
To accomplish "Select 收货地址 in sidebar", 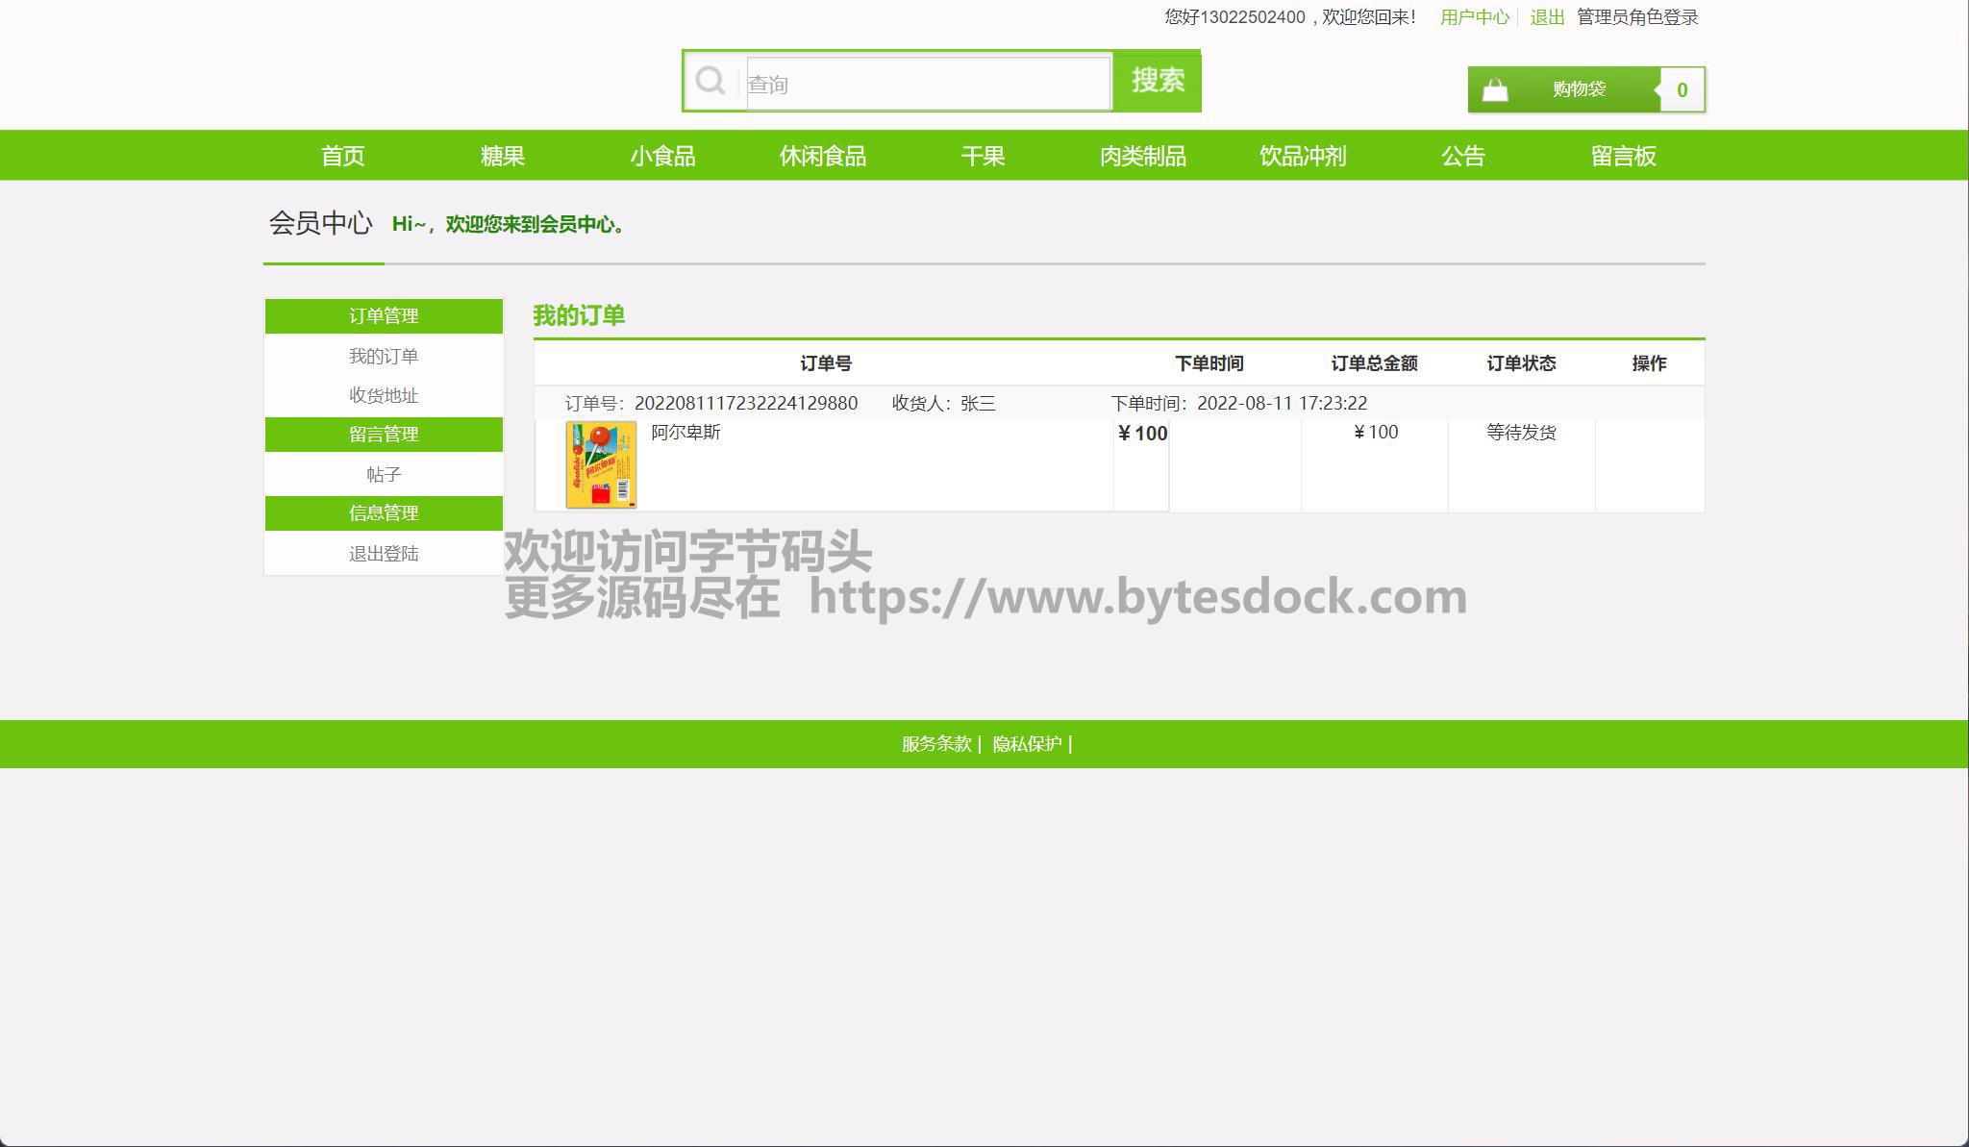I will point(384,395).
